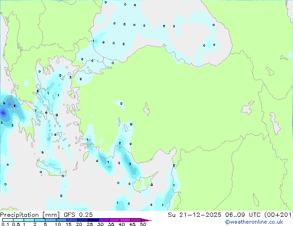
Task: Click the 'GFS 0.25' model label
Action: point(78,215)
